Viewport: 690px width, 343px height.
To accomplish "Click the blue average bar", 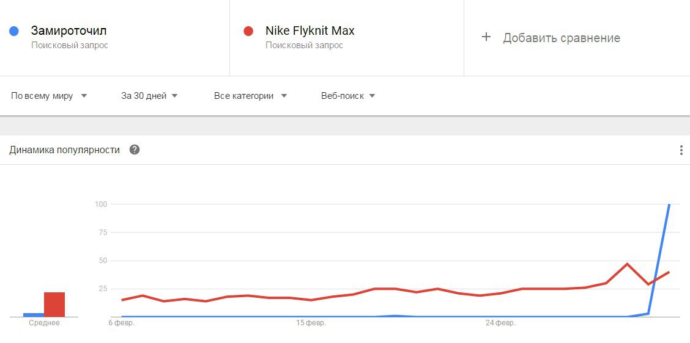I will coord(34,315).
